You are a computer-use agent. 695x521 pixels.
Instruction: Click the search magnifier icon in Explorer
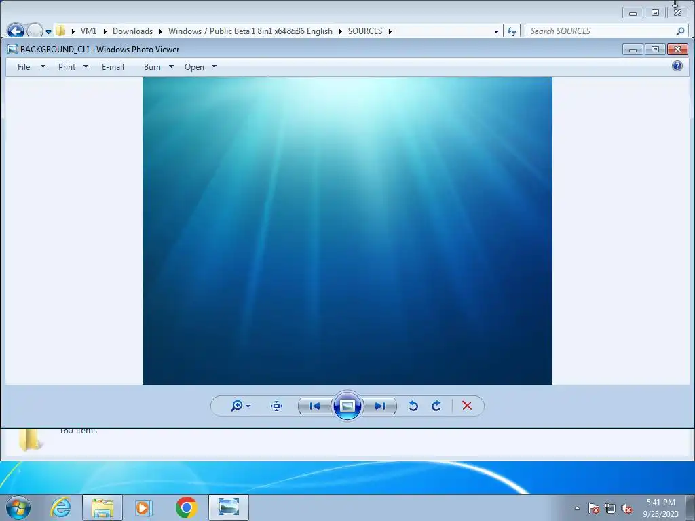click(x=680, y=31)
